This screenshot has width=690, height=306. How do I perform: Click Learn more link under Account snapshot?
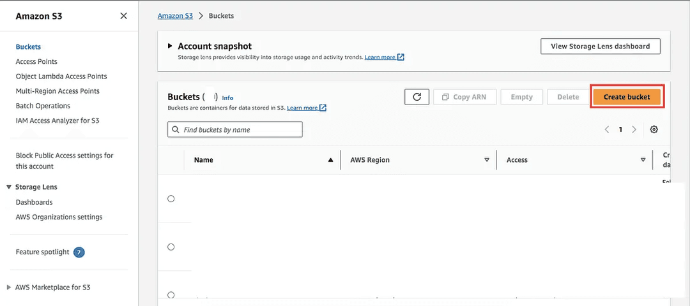(384, 57)
